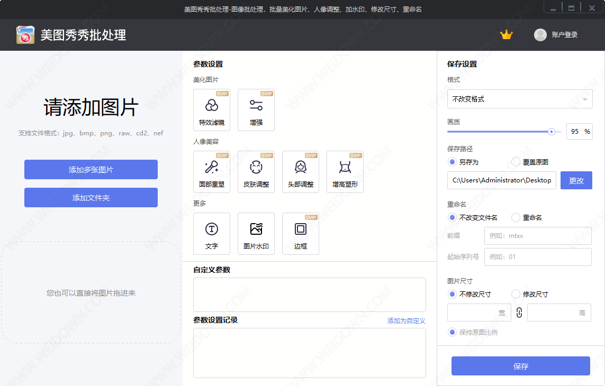Click the supported formats text 支持文件格式

[x=91, y=133]
